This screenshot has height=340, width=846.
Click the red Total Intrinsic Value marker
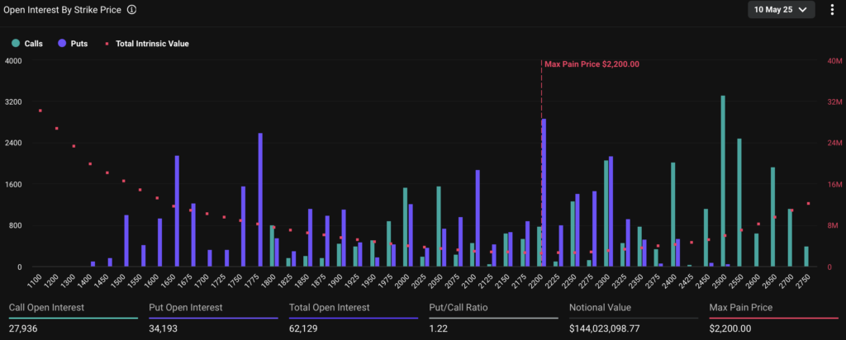coord(107,43)
